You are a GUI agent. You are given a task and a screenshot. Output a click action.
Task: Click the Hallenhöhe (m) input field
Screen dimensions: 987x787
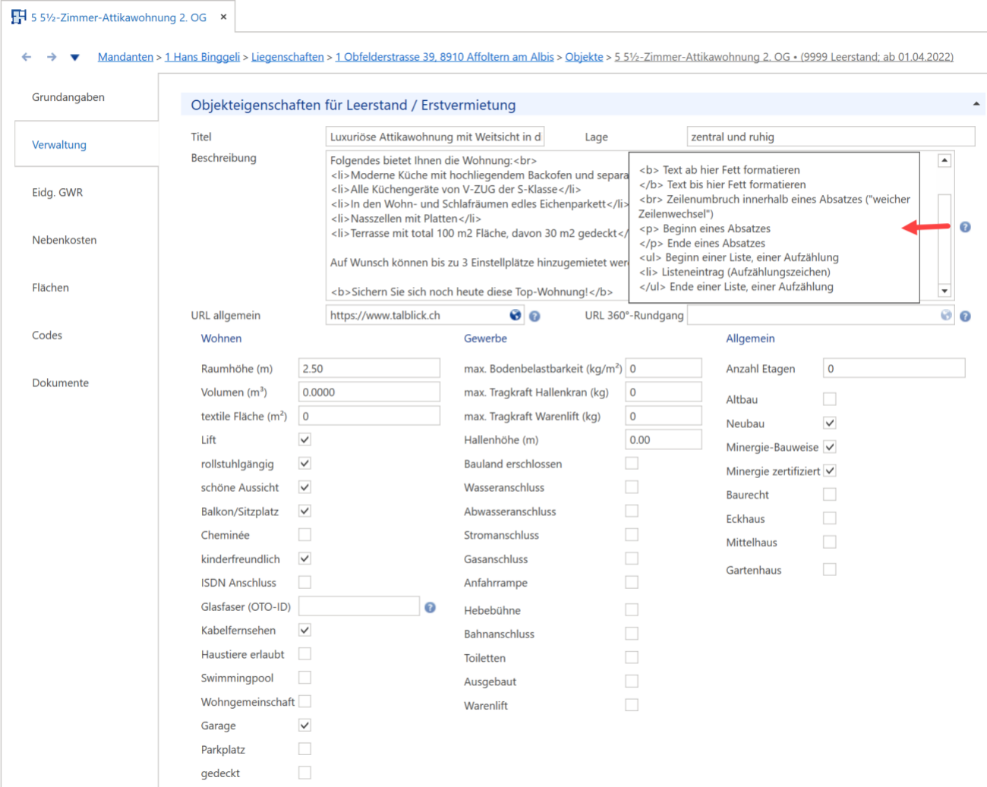click(664, 439)
